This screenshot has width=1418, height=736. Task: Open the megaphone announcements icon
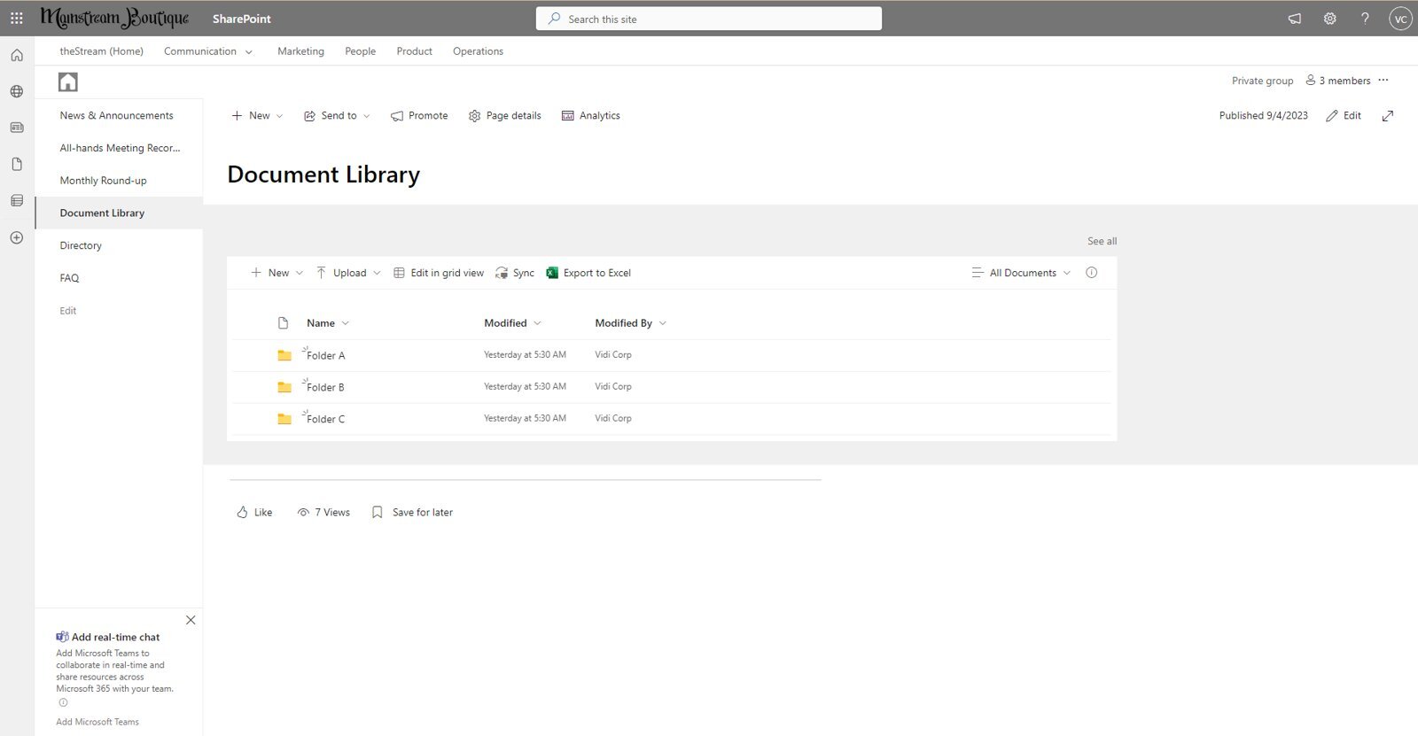1295,19
